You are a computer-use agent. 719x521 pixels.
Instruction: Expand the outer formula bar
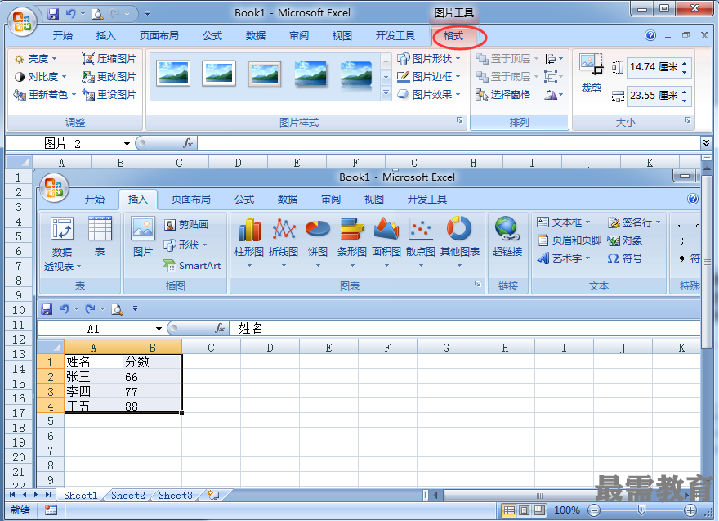tap(706, 143)
